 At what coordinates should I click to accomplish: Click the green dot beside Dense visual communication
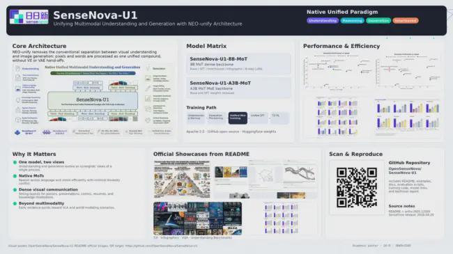(x=15, y=190)
